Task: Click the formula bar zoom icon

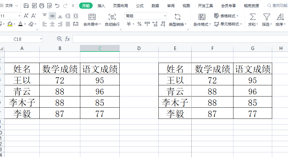Action: (x=59, y=39)
